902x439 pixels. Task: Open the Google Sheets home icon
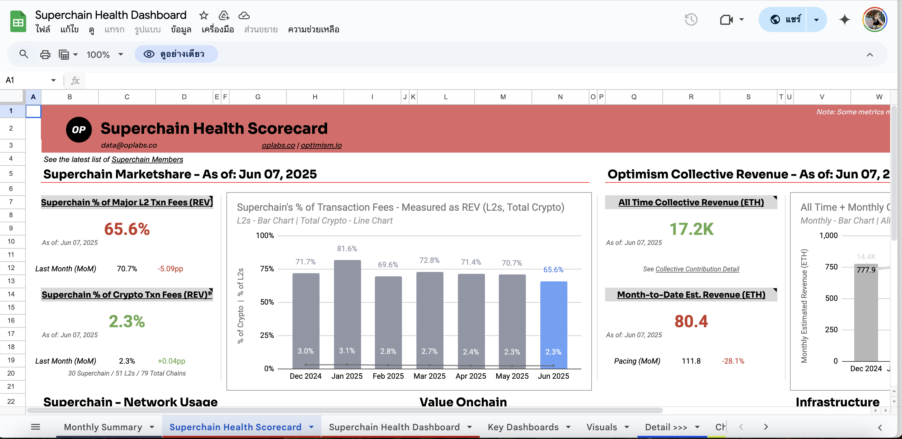18,22
